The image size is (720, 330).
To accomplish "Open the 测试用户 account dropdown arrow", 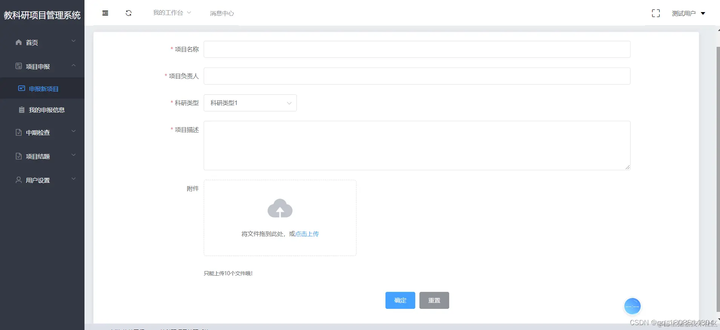I will (703, 13).
